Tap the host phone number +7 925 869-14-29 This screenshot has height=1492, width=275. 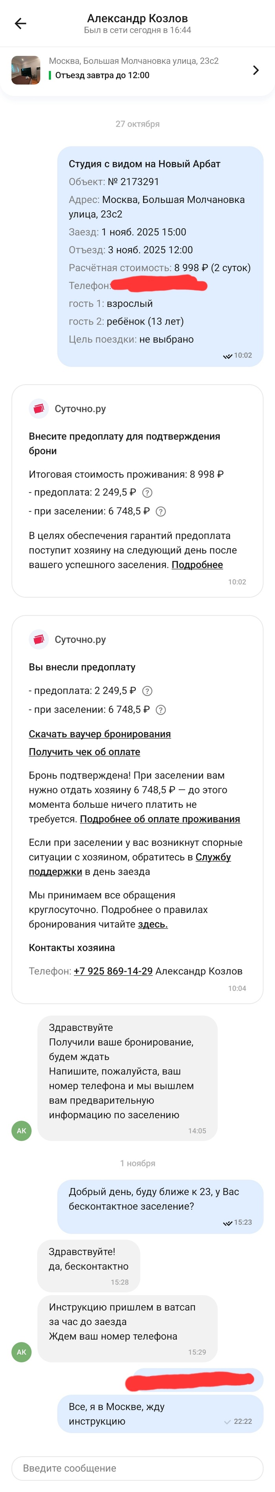[113, 971]
